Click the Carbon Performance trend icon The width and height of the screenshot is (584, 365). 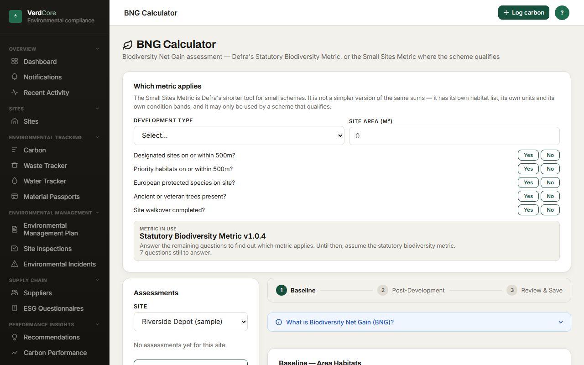pyautogui.click(x=15, y=353)
